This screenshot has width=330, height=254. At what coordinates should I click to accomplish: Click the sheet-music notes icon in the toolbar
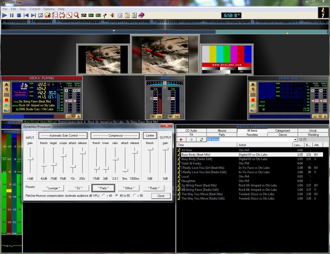pyautogui.click(x=55, y=15)
